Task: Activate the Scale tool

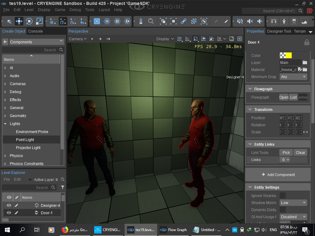Action: [x=39, y=21]
